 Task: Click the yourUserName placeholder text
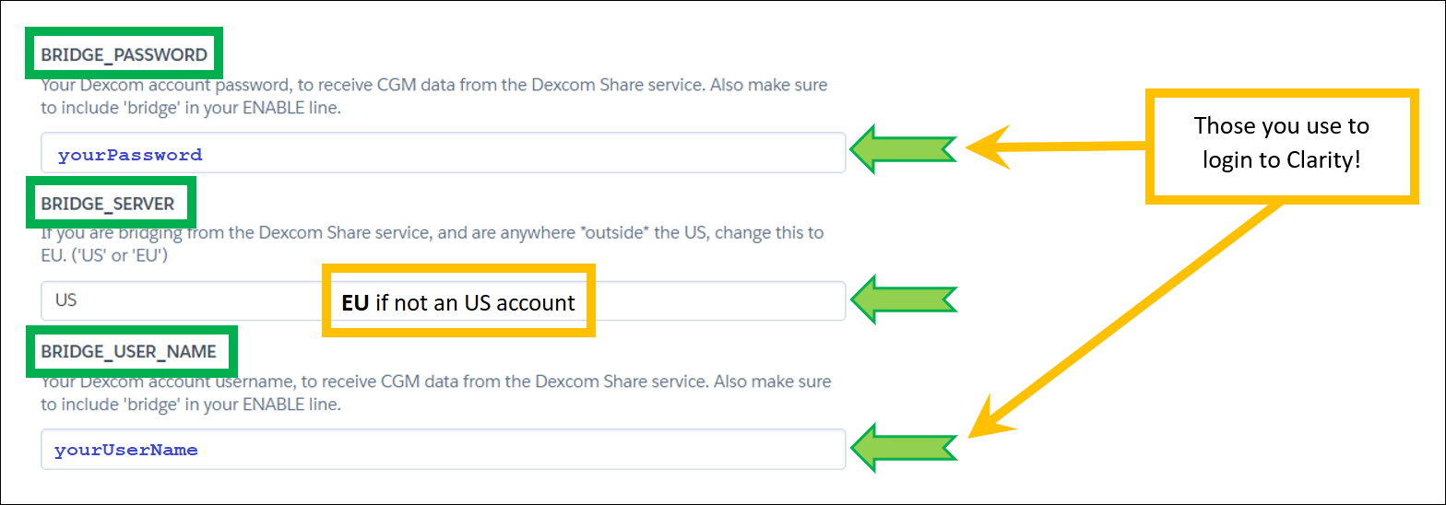coord(126,451)
